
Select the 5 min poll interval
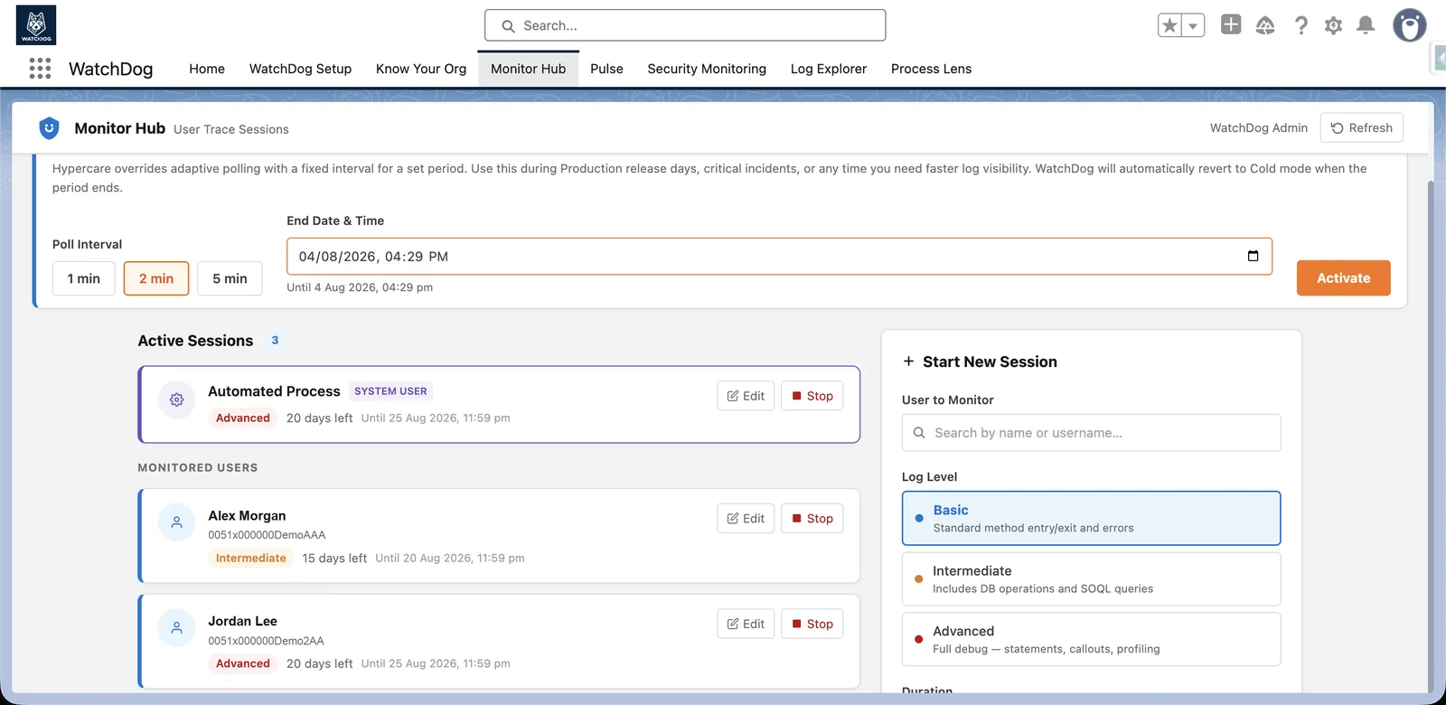point(230,278)
